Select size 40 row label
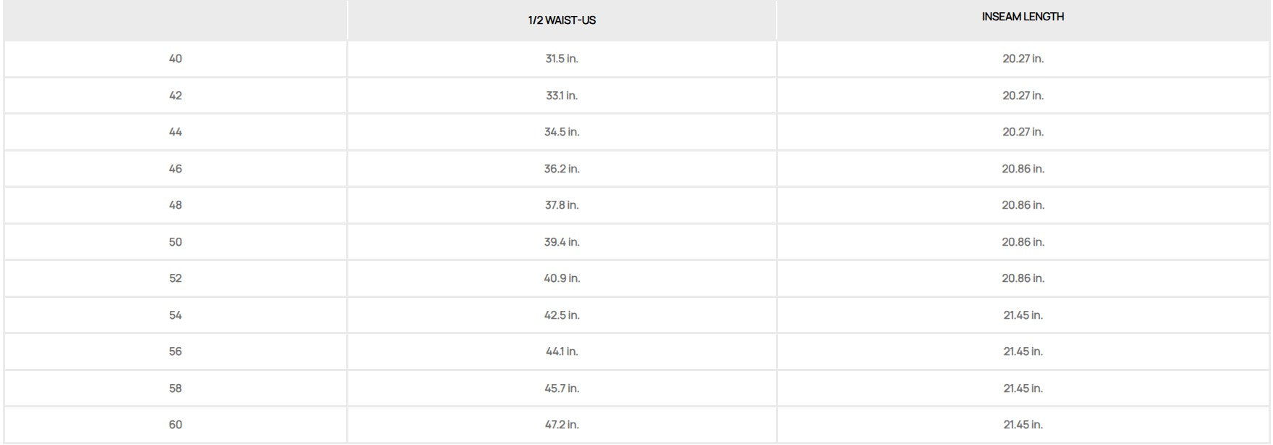Viewport: 1273px width, 445px height. (176, 59)
